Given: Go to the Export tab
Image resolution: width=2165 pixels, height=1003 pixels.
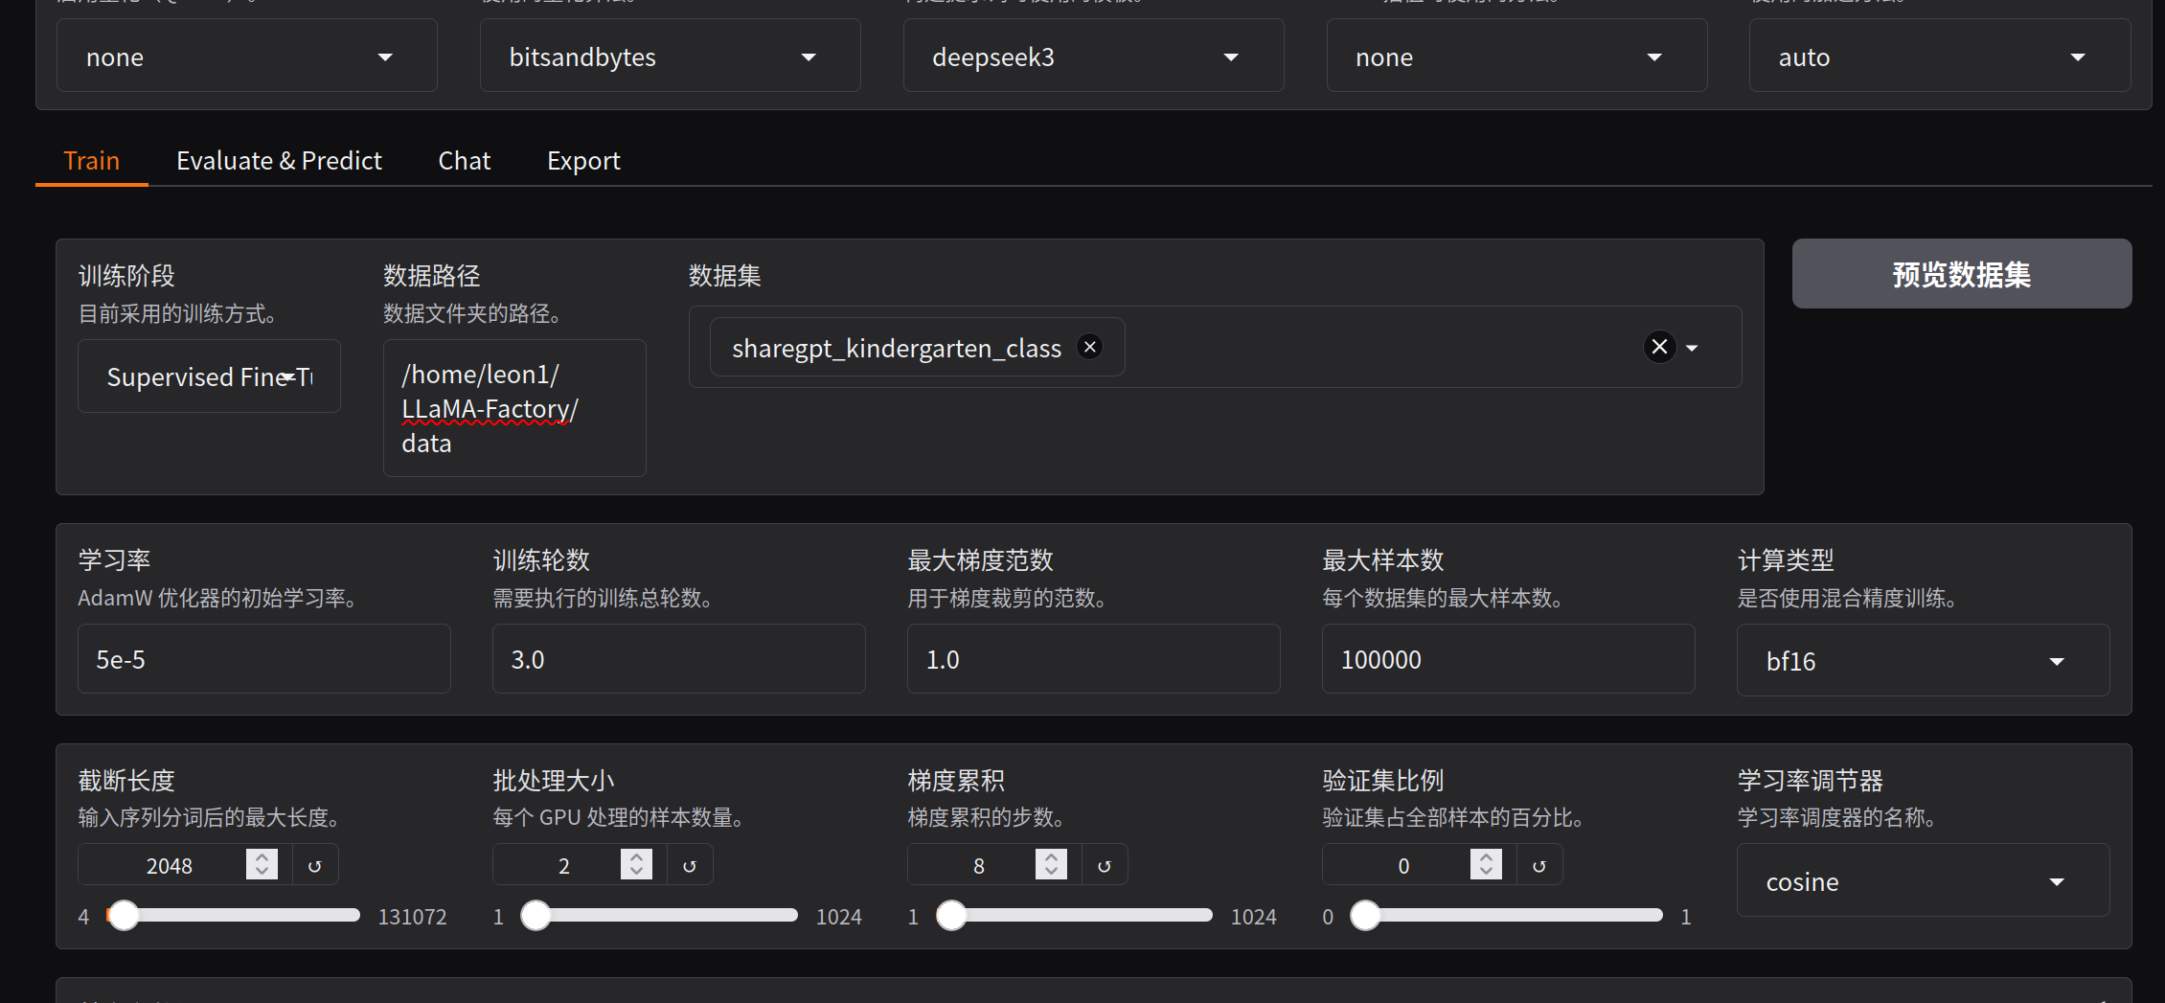Looking at the screenshot, I should pyautogui.click(x=582, y=161).
